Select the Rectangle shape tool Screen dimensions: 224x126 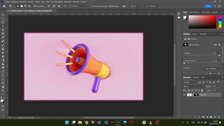click(3, 83)
